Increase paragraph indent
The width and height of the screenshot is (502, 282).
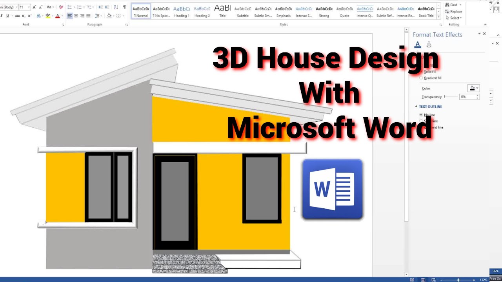coord(107,7)
